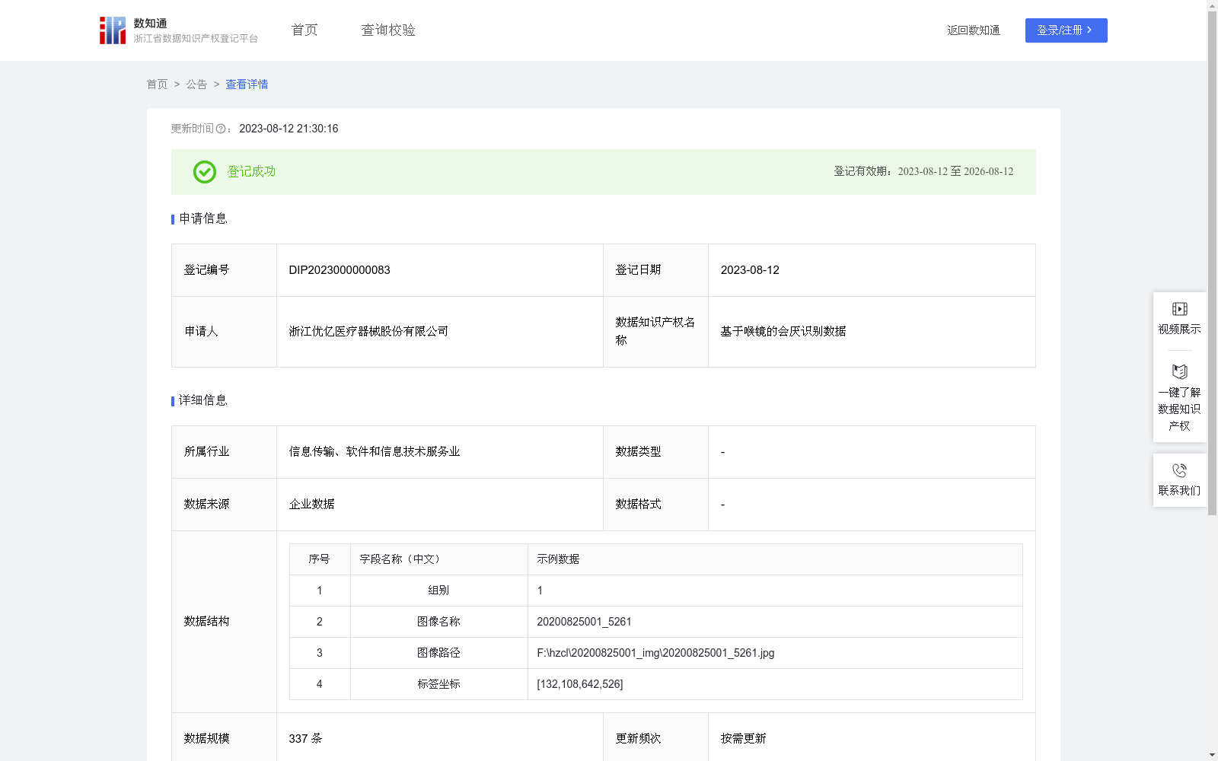
Task: Click the 申请信息 section heading
Action: tap(202, 219)
